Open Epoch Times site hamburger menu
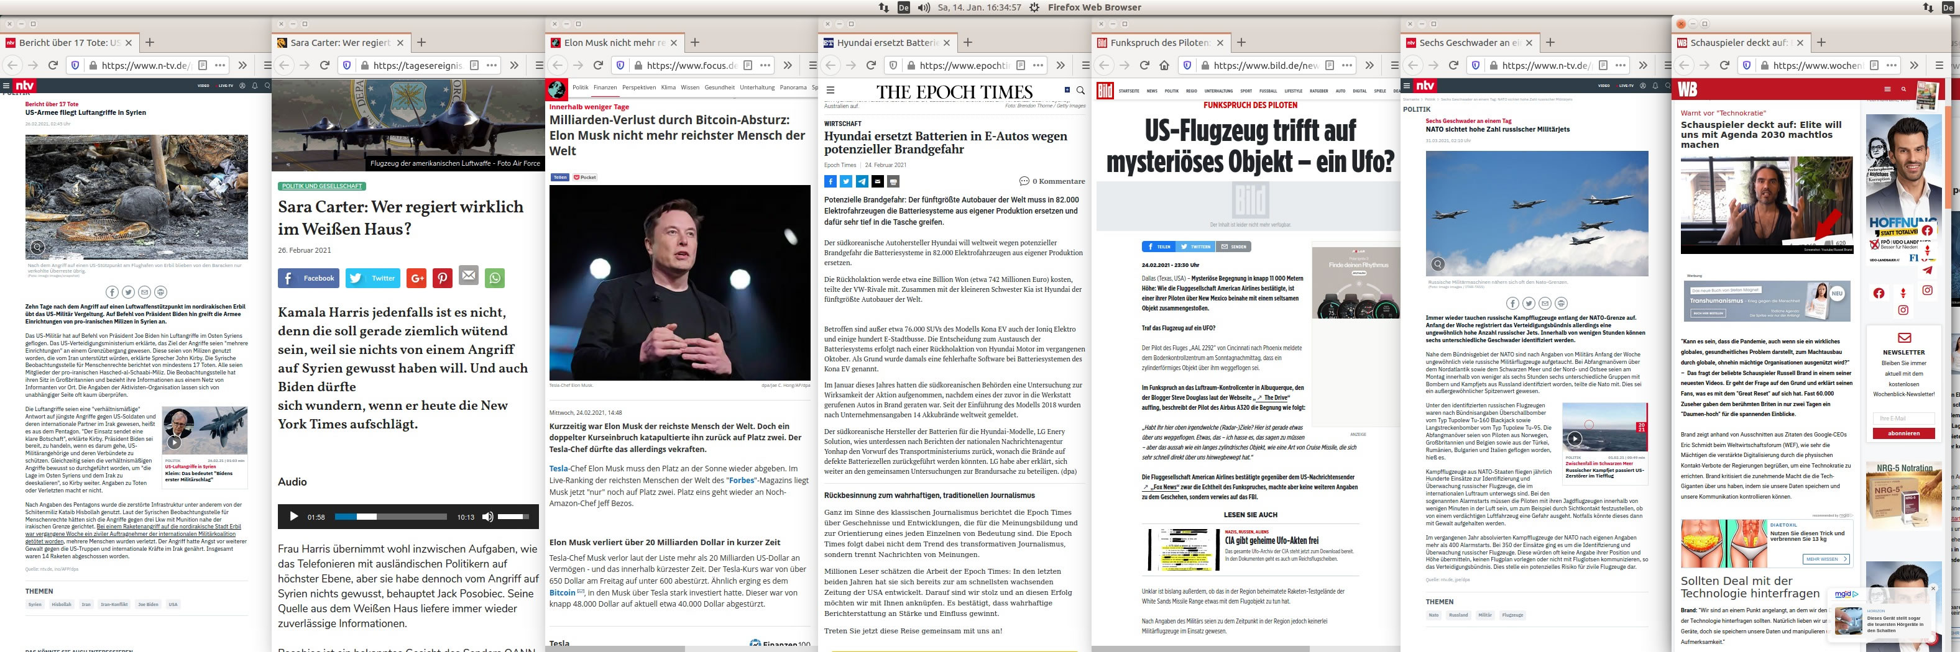Viewport: 1960px width, 652px height. tap(830, 91)
